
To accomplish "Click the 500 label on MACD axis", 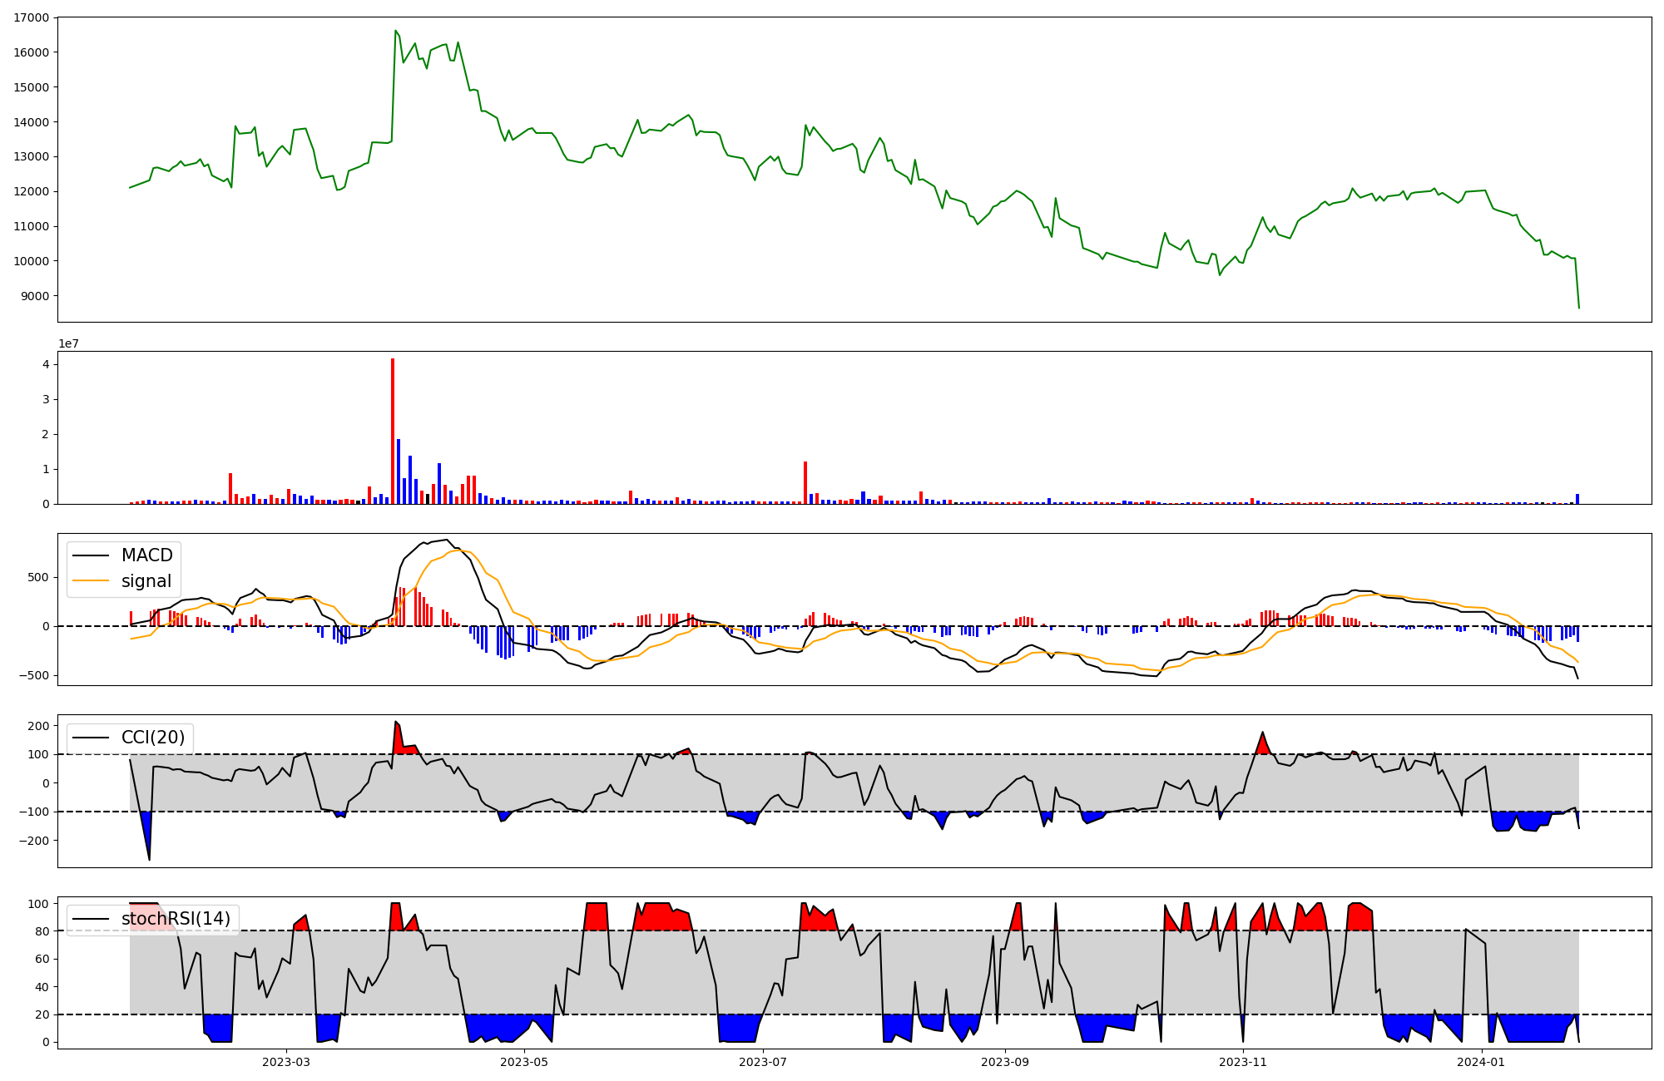I will click(38, 577).
